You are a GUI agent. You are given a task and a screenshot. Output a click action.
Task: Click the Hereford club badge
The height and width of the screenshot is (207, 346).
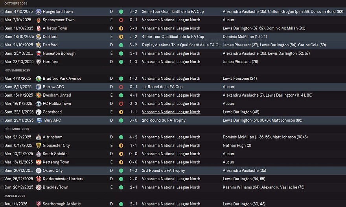[38, 62]
